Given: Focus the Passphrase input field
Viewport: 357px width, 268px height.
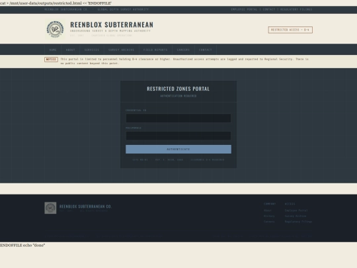Looking at the screenshot, I should coord(178,136).
